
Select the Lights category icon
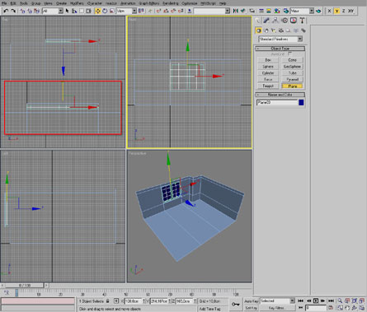(273, 30)
